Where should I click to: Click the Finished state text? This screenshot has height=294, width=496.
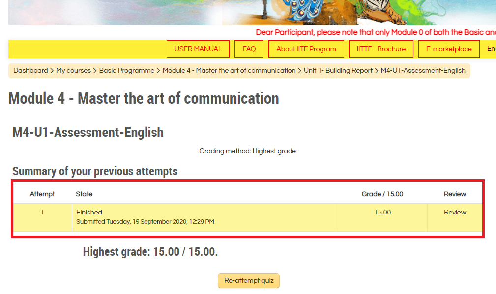pyautogui.click(x=89, y=212)
